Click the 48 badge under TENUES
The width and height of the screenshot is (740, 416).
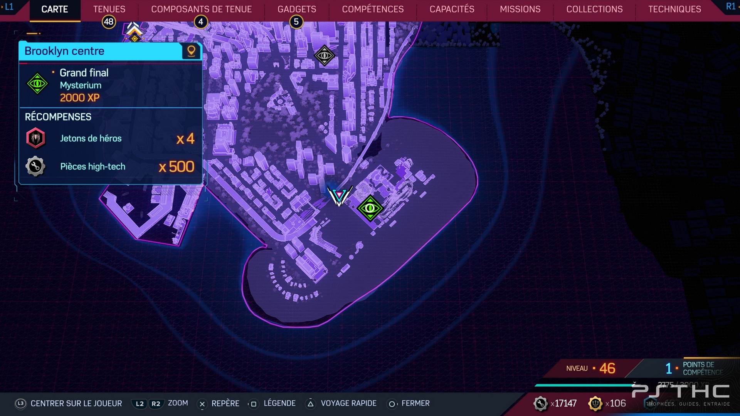pyautogui.click(x=109, y=22)
